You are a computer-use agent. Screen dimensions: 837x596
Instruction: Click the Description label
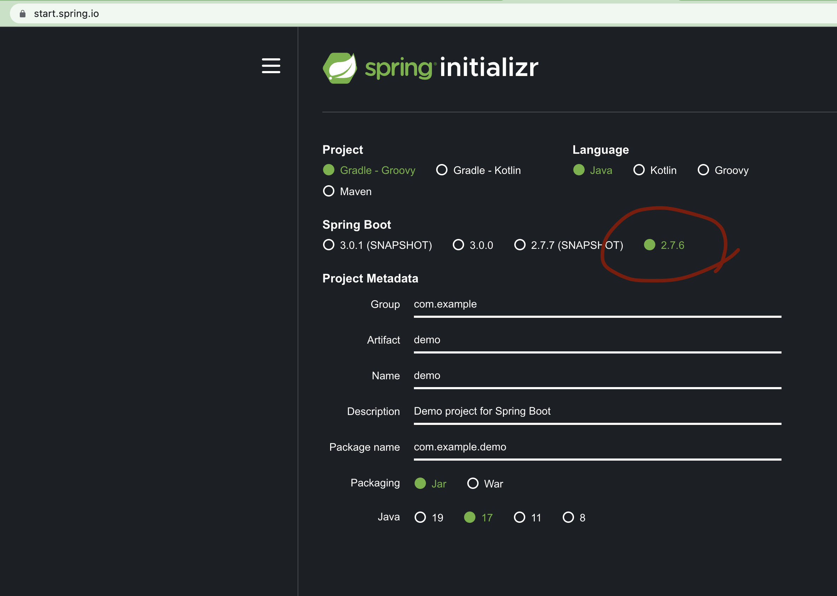[x=373, y=411]
